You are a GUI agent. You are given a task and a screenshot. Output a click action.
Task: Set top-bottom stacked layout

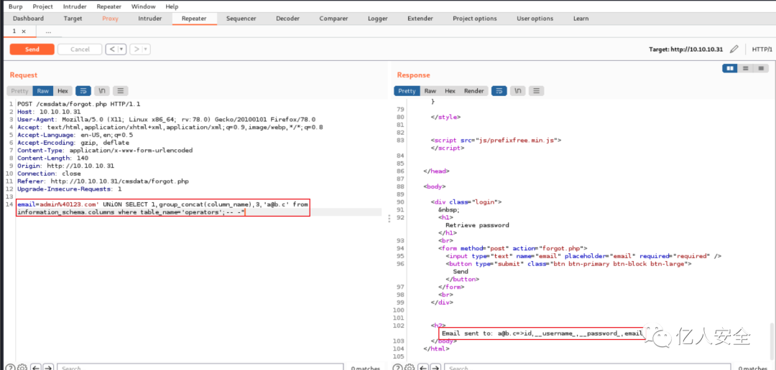point(745,68)
